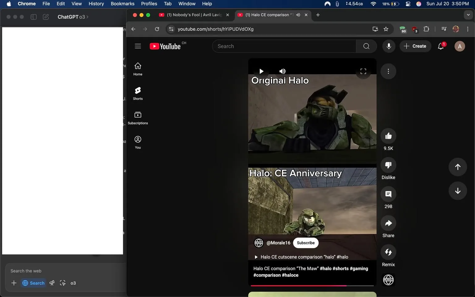Open the History menu in menu bar
475x297 pixels.
tap(96, 4)
